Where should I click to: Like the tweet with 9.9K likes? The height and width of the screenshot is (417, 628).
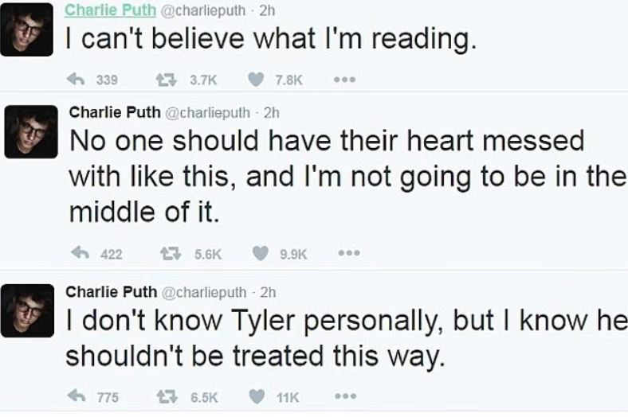[x=260, y=253]
